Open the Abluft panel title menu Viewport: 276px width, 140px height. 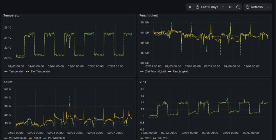click(8, 82)
